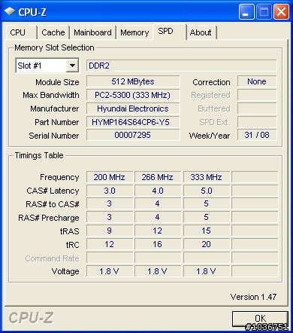This screenshot has height=333, width=293.
Task: Click the Hyundai Electronics manufacturer value
Action: click(x=133, y=108)
